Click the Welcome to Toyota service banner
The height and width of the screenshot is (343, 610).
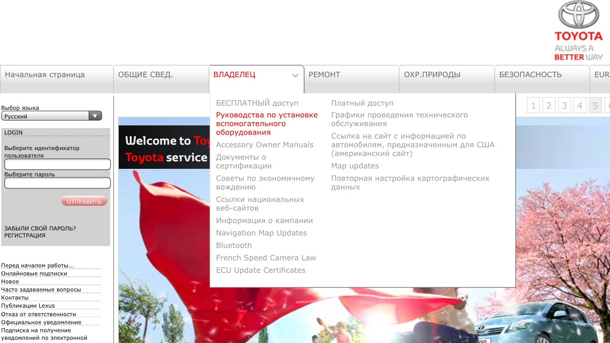164,147
